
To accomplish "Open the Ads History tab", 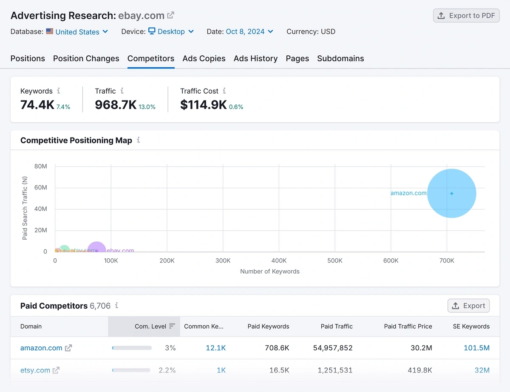I will pos(255,58).
